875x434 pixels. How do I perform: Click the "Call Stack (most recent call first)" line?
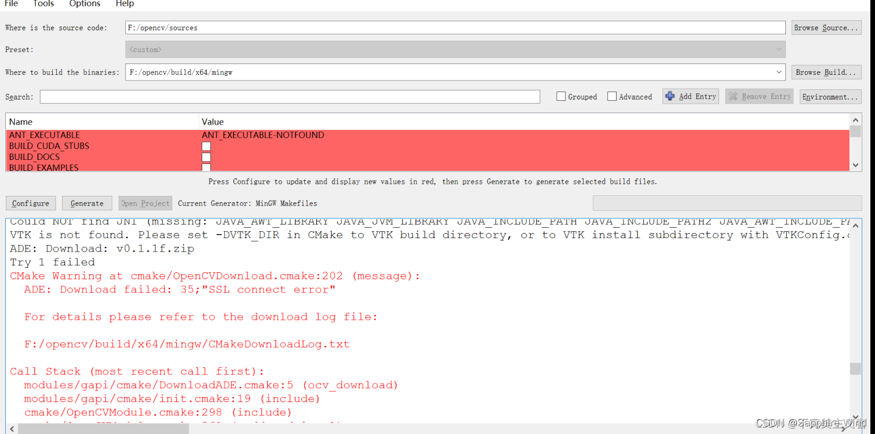pyautogui.click(x=137, y=371)
